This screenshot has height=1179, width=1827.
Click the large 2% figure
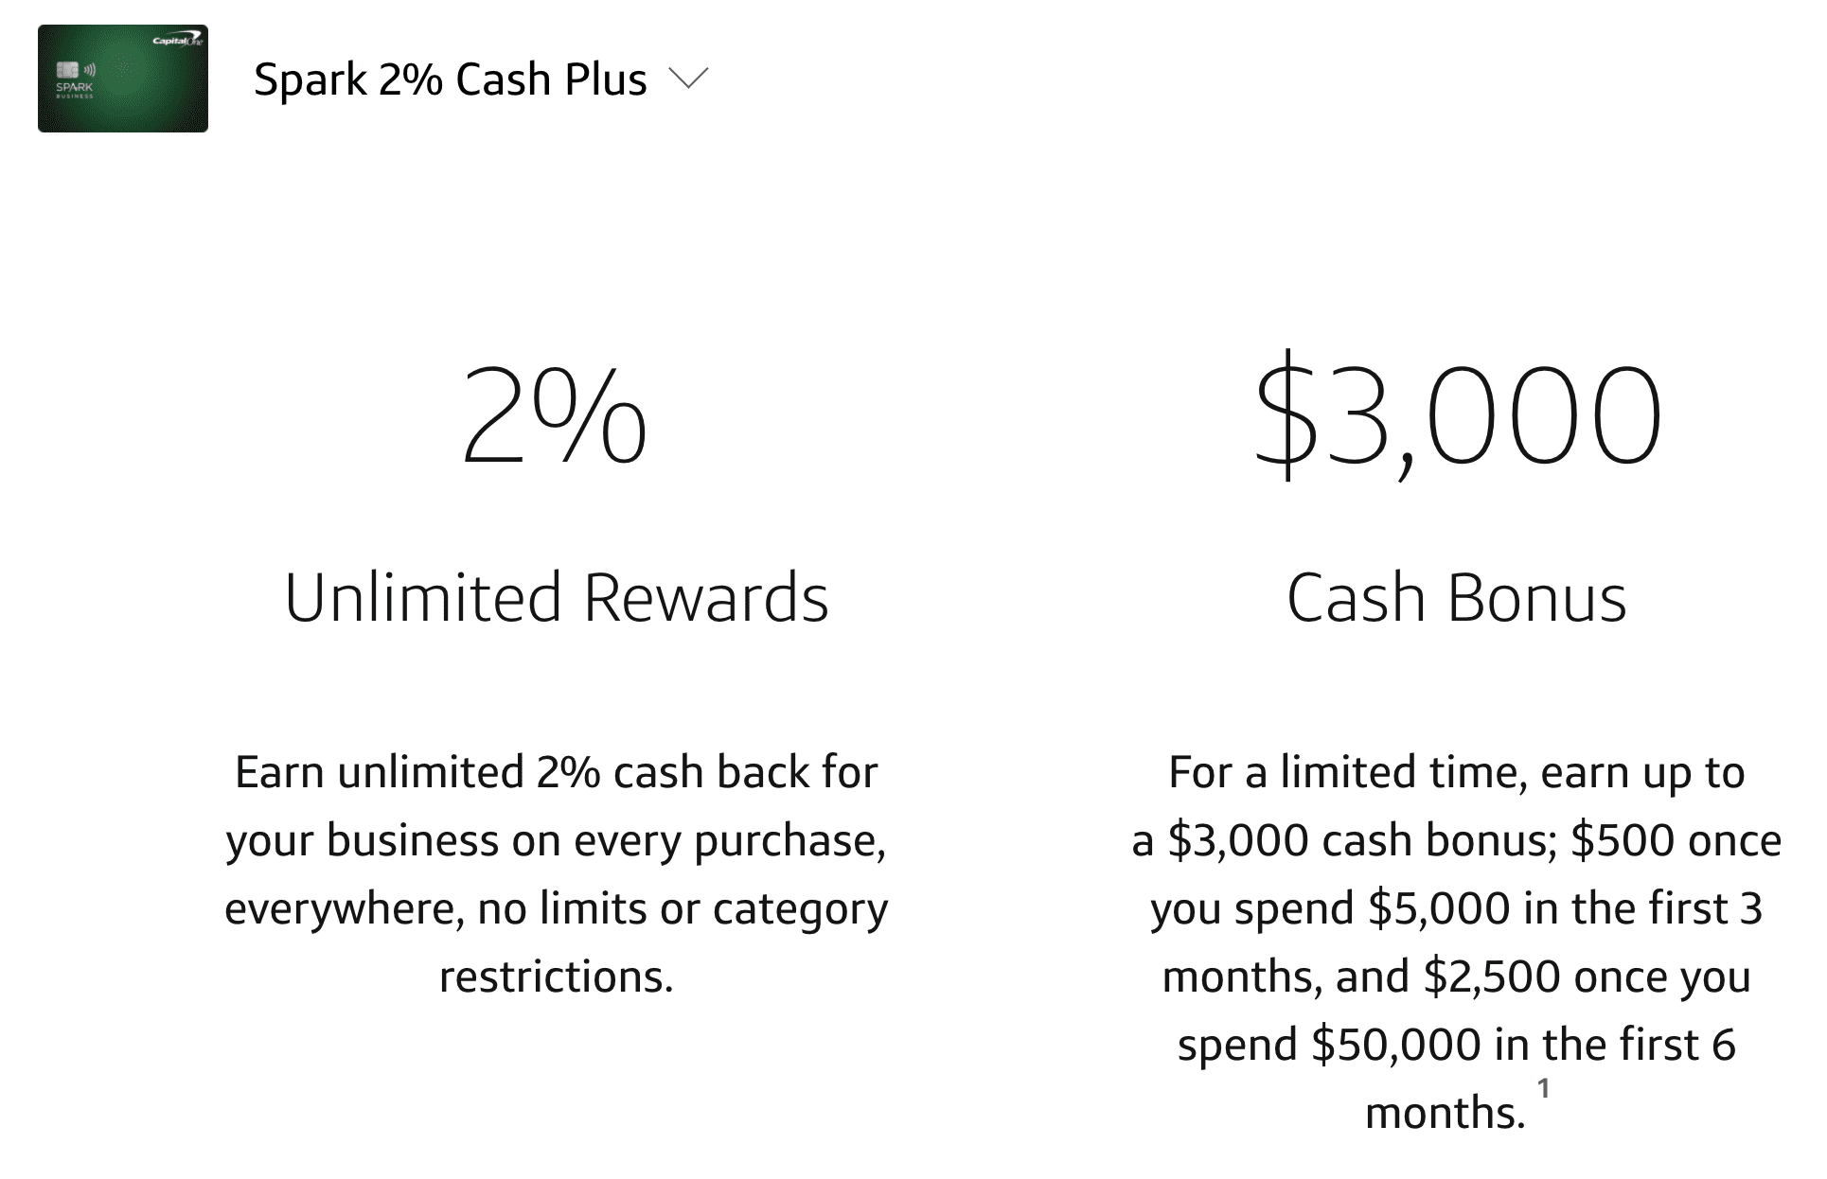tap(555, 416)
